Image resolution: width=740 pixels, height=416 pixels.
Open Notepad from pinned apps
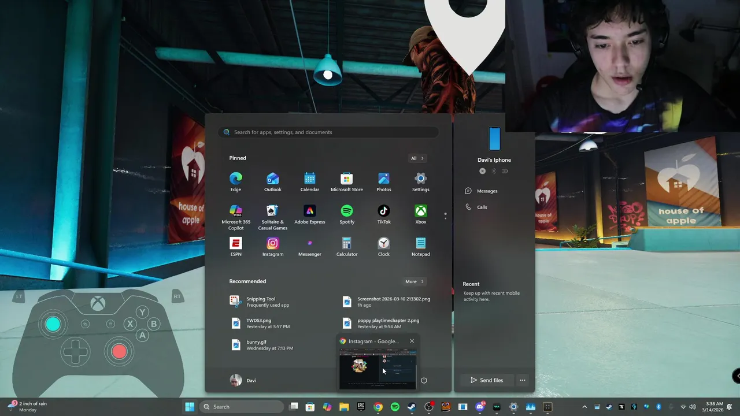421,247
